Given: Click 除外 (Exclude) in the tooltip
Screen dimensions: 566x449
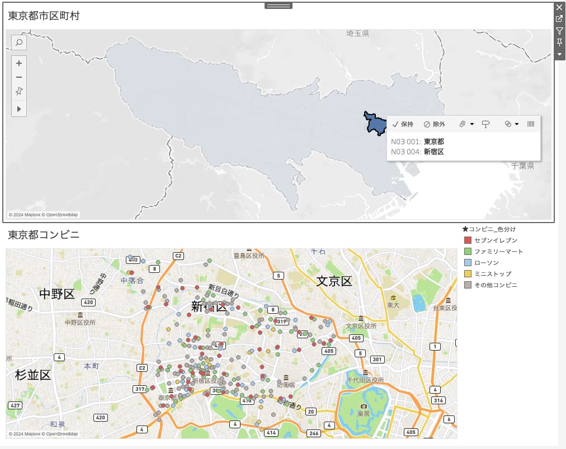Looking at the screenshot, I should (x=435, y=124).
